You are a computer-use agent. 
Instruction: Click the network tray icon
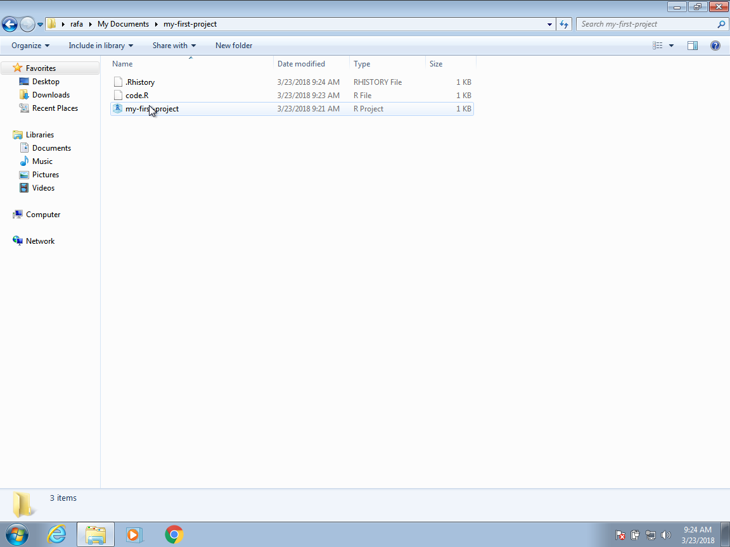point(650,536)
